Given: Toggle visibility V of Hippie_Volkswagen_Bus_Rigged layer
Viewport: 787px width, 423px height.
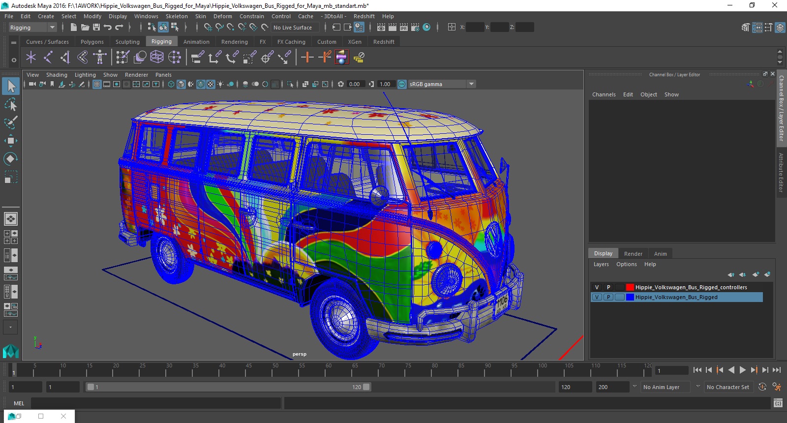Looking at the screenshot, I should click(x=597, y=297).
